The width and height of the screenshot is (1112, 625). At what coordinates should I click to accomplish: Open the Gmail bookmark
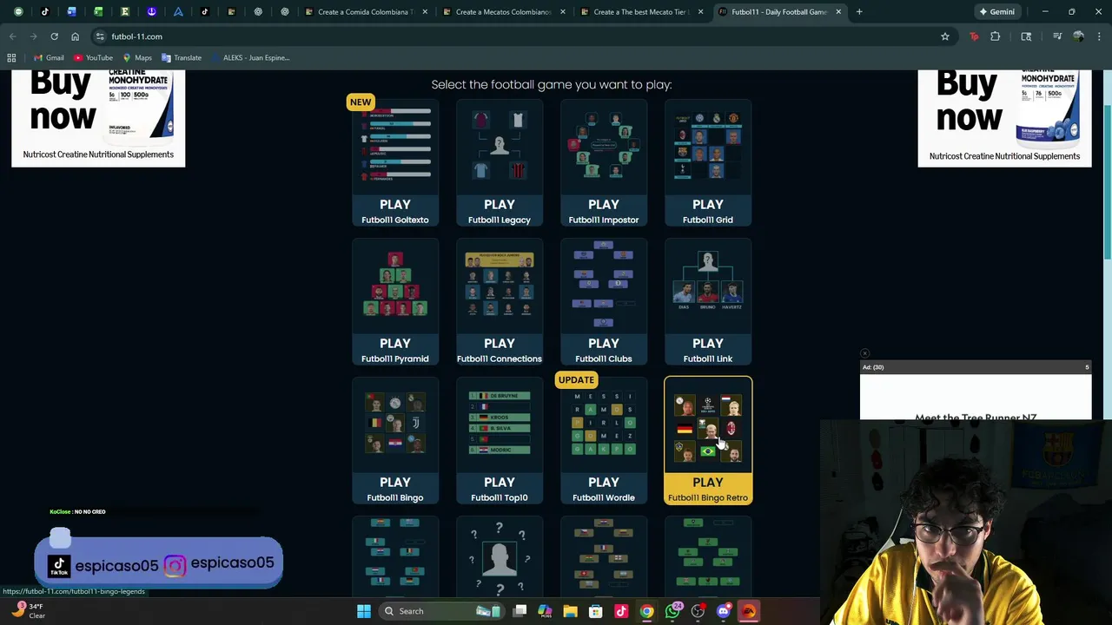[49, 58]
